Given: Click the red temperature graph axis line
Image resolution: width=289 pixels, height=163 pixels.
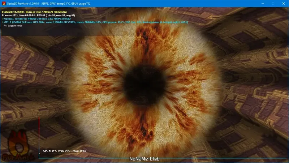Looking at the screenshot, I should (39, 137).
